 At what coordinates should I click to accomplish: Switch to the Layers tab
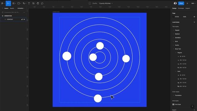click(x=6, y=8)
